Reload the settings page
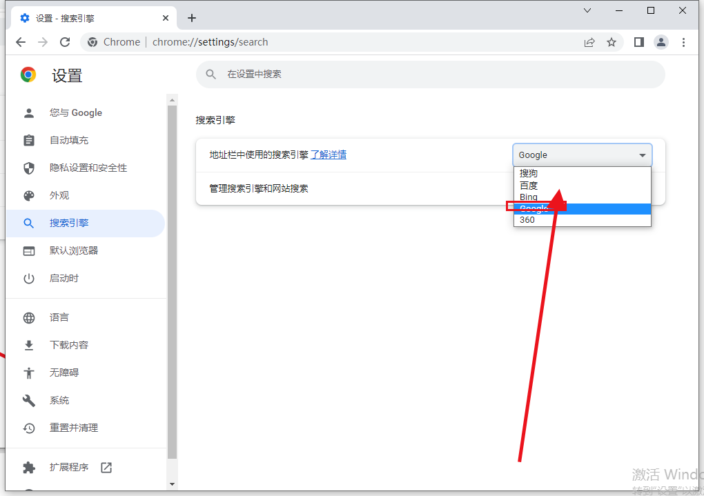This screenshot has width=704, height=496. point(65,42)
